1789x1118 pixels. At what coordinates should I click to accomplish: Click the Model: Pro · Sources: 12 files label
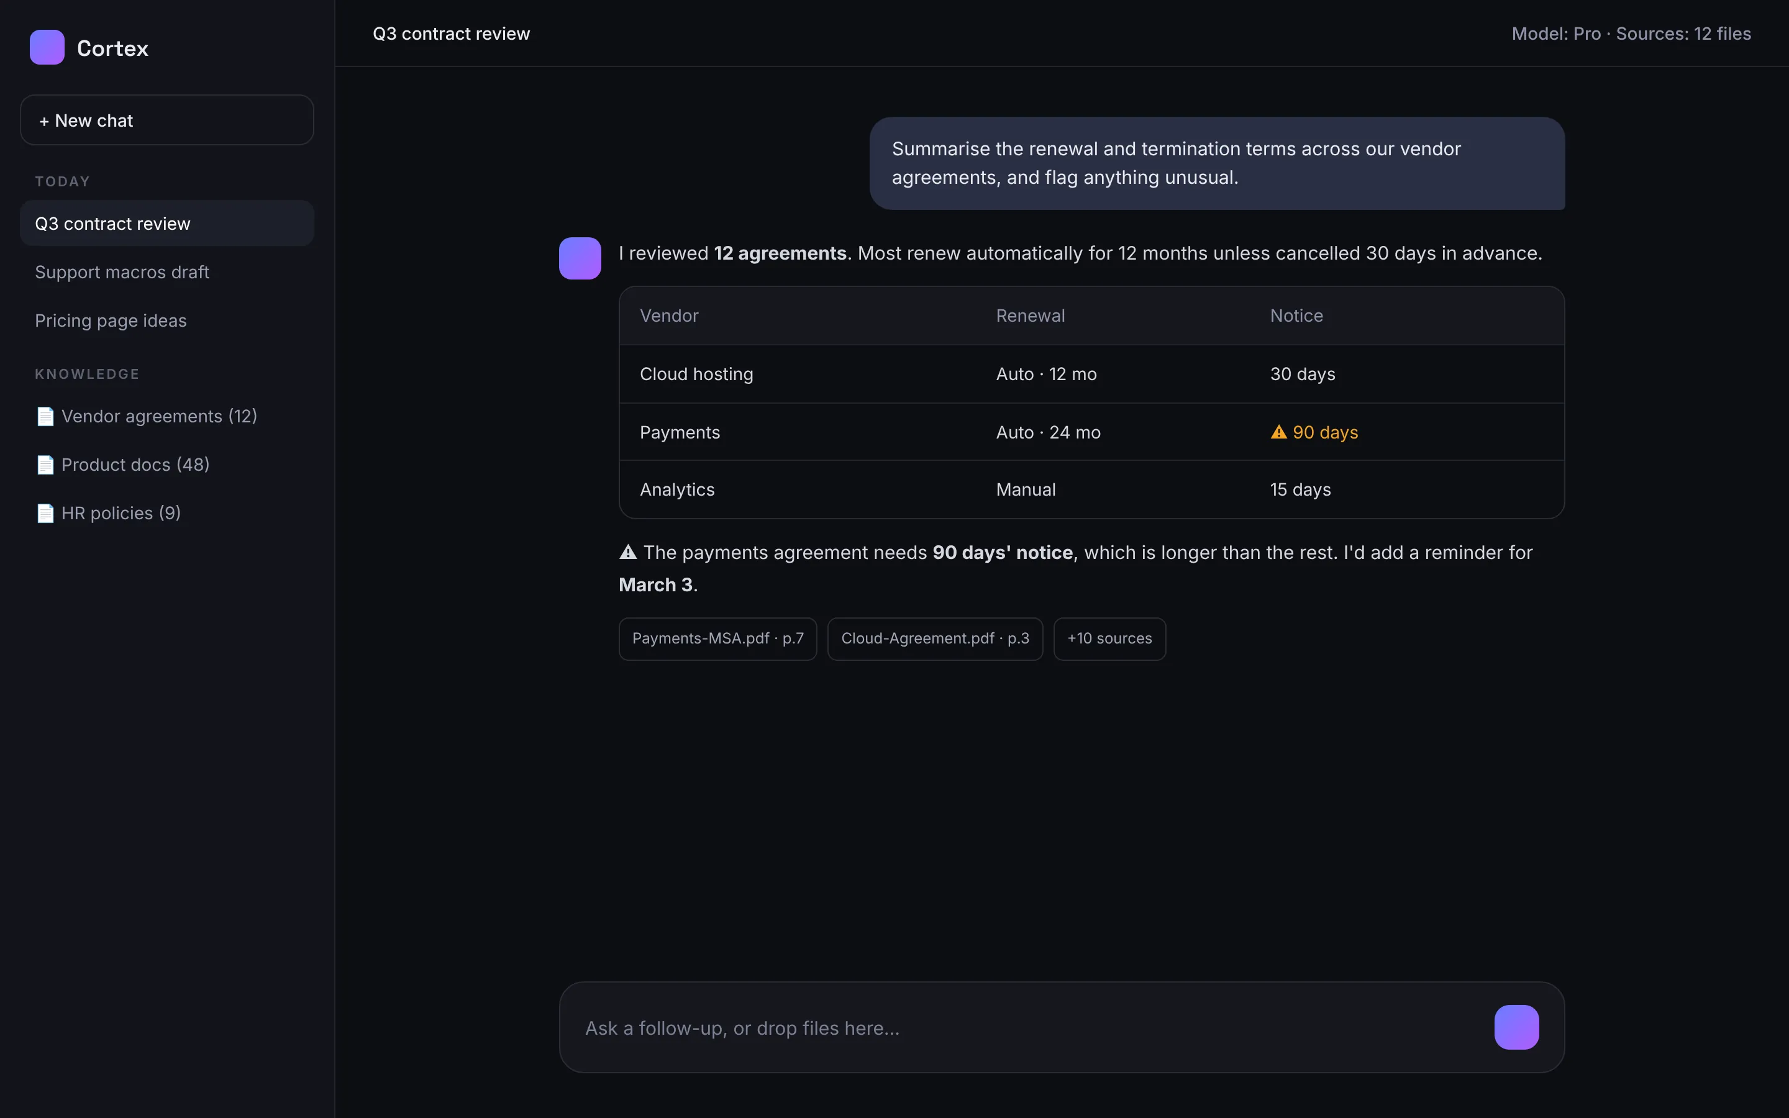pyautogui.click(x=1631, y=34)
